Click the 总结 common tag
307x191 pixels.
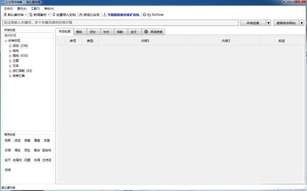coord(8,170)
